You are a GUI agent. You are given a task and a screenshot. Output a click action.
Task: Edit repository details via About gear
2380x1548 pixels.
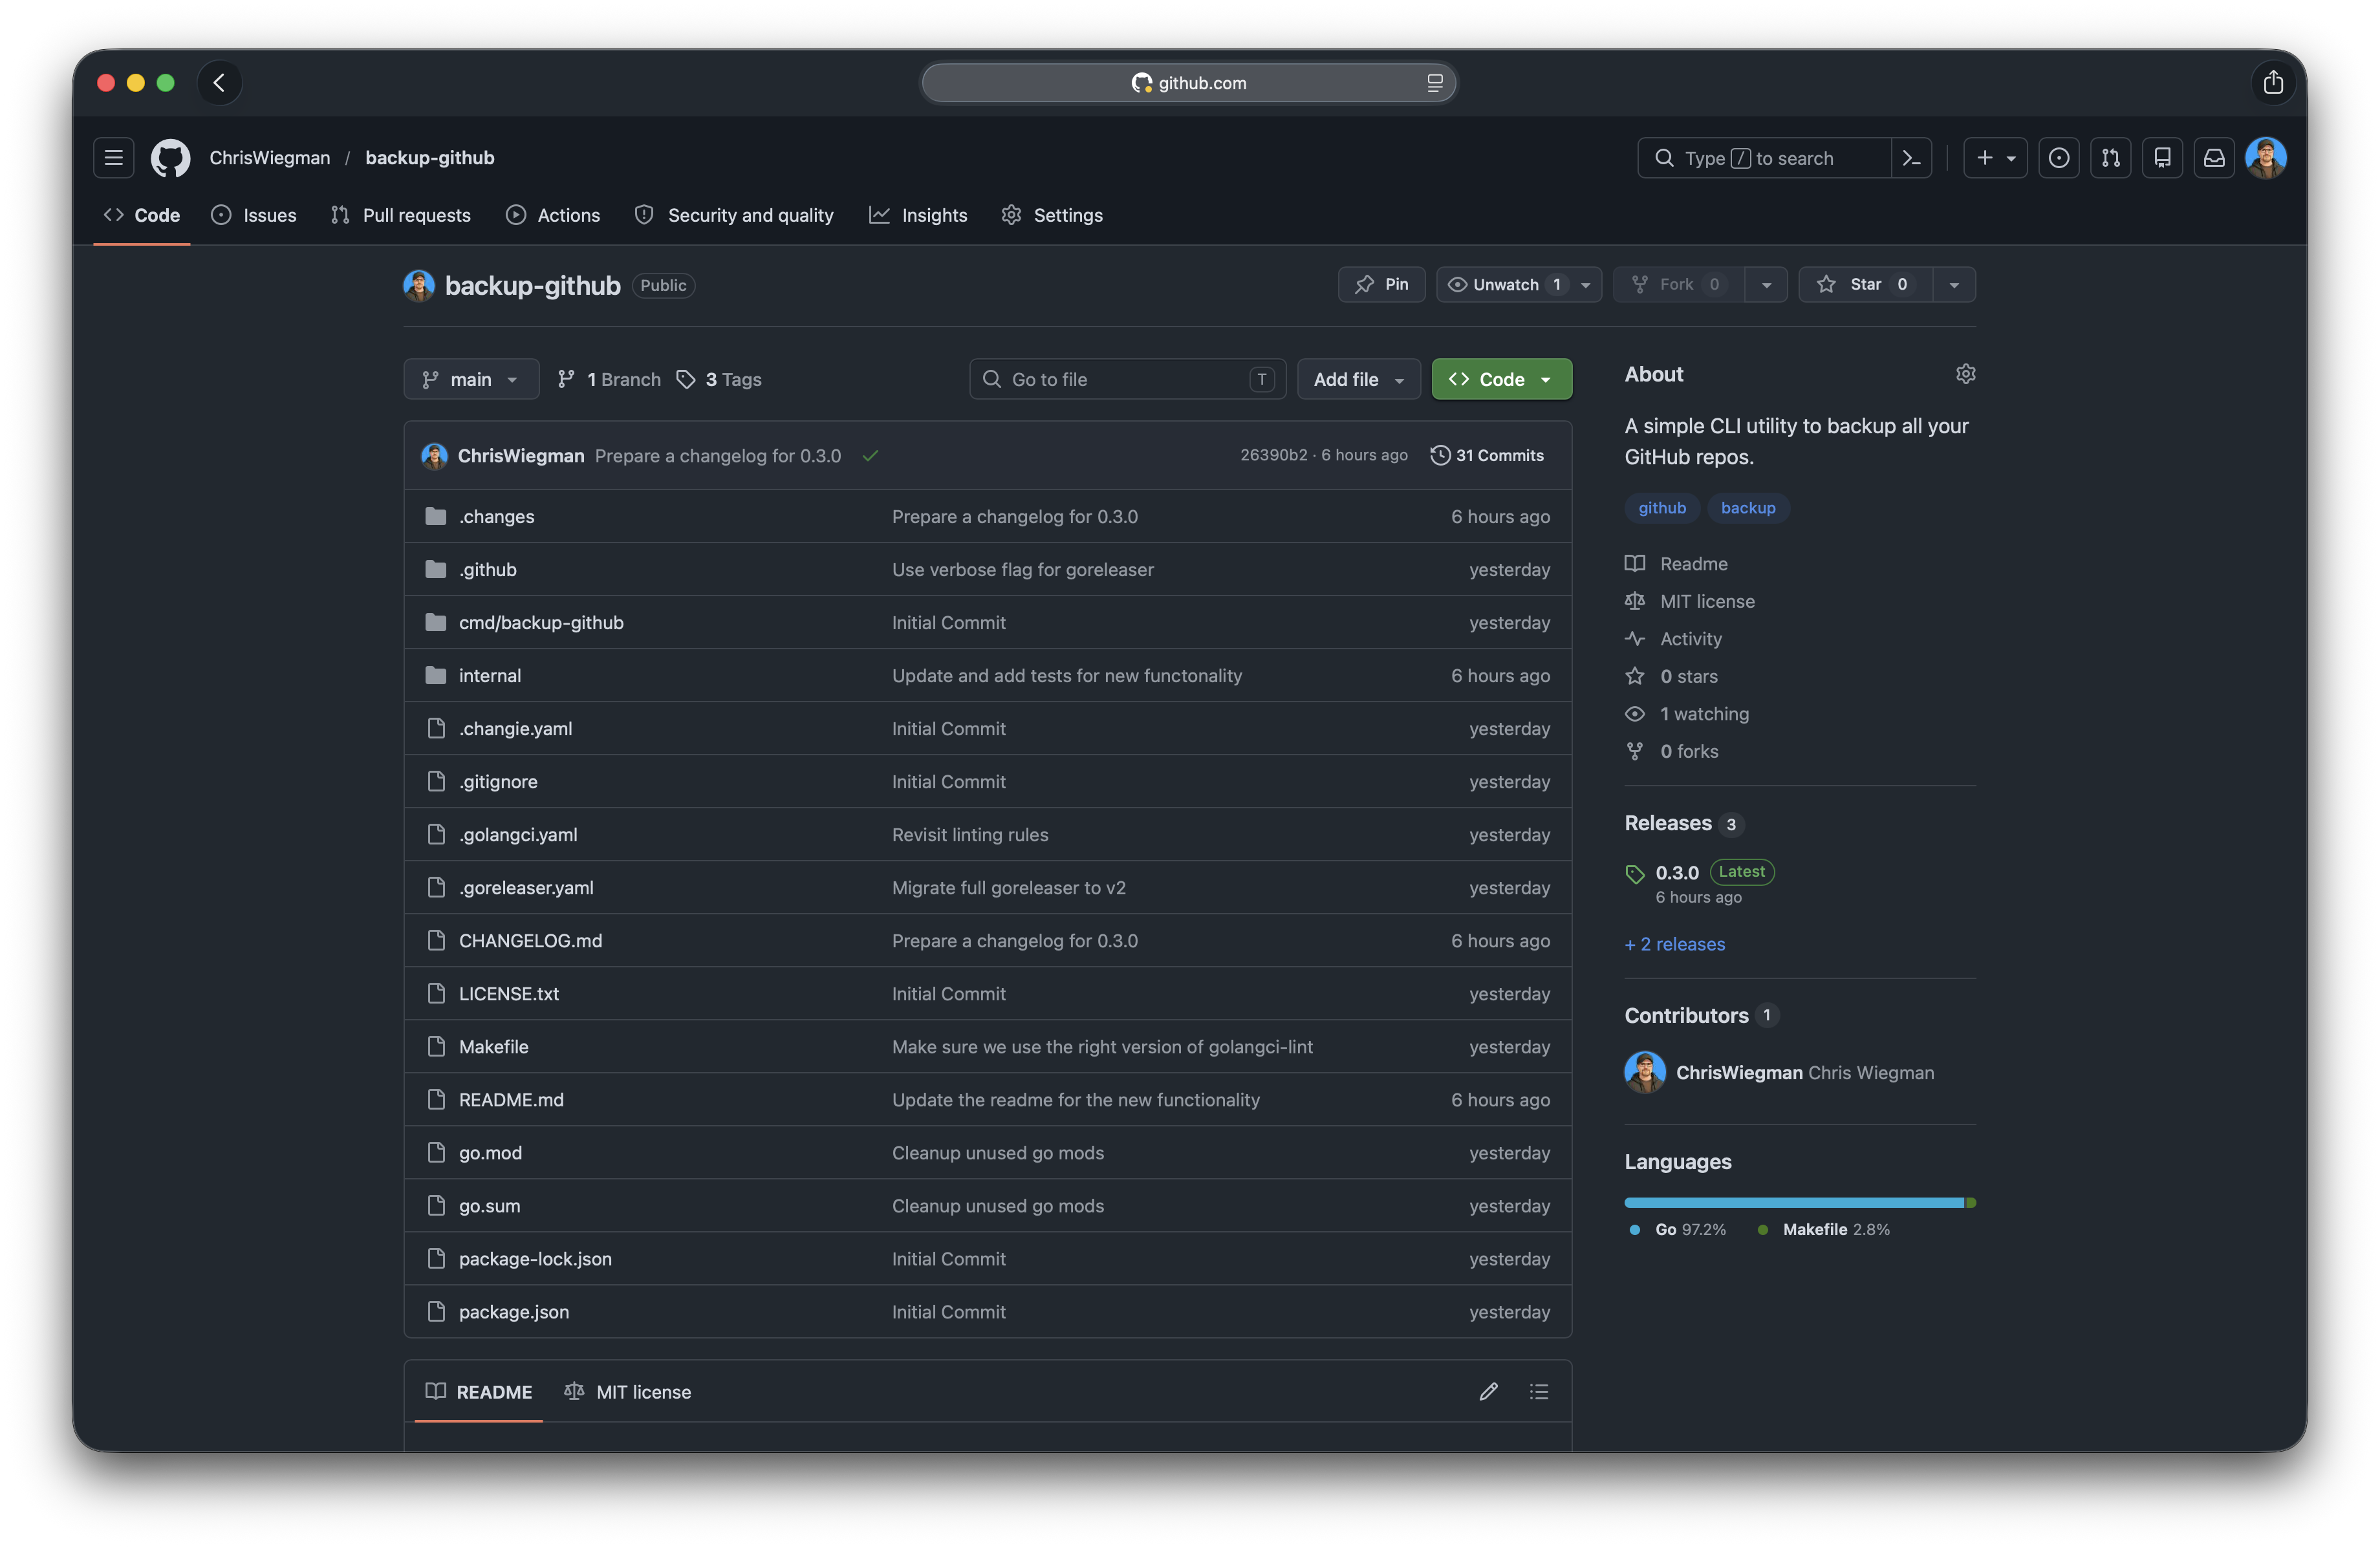click(1965, 374)
